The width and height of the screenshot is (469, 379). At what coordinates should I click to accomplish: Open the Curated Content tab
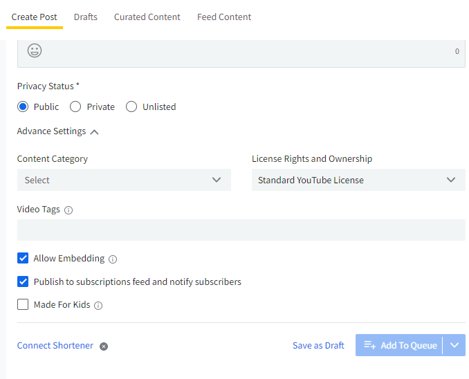(147, 17)
